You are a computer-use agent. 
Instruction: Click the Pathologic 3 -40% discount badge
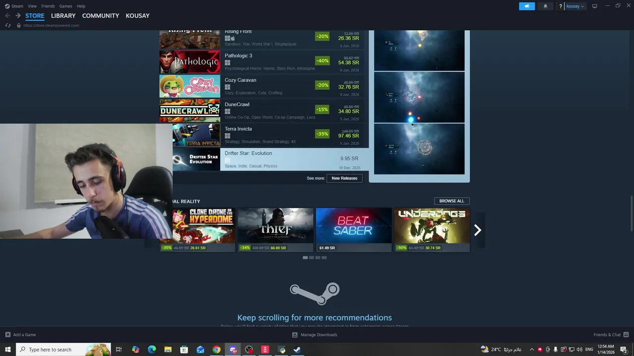(x=322, y=61)
